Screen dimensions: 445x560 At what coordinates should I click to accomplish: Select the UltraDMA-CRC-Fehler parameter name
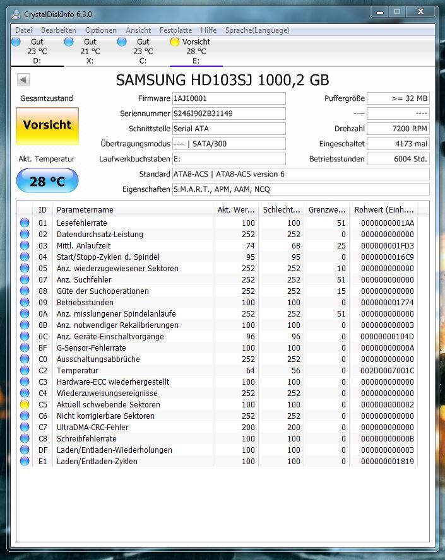[92, 427]
